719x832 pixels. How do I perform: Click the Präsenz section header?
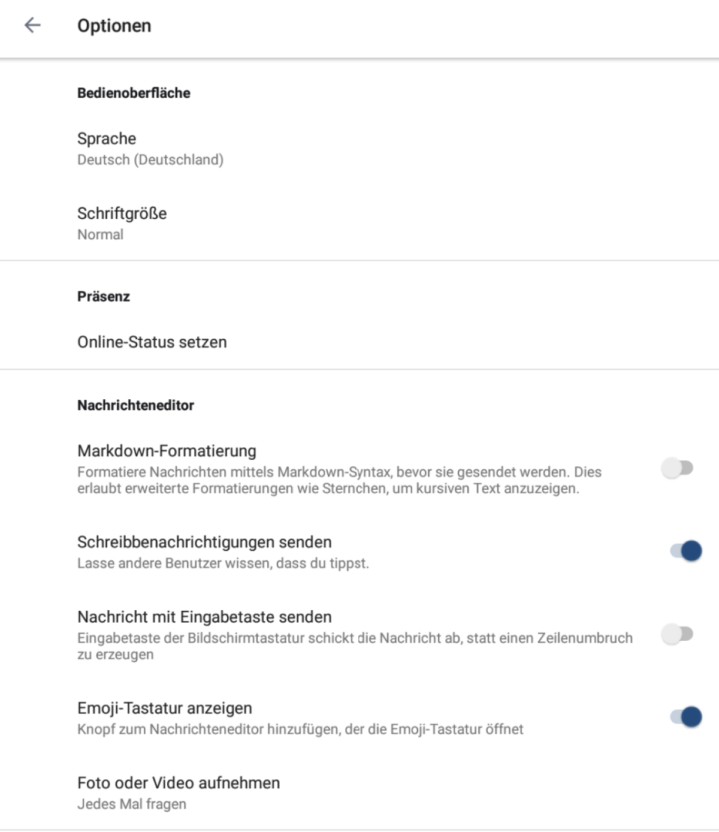coord(103,297)
